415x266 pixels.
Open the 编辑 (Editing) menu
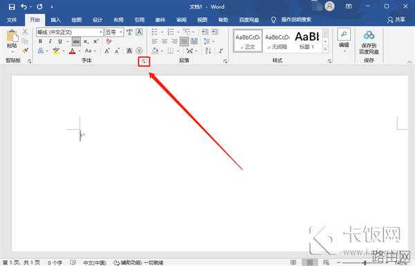[x=344, y=40]
